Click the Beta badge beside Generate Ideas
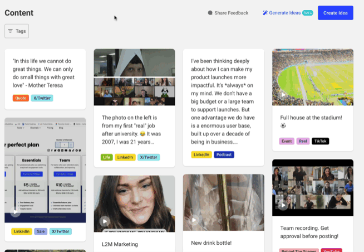Image resolution: width=364 pixels, height=252 pixels. click(x=307, y=13)
